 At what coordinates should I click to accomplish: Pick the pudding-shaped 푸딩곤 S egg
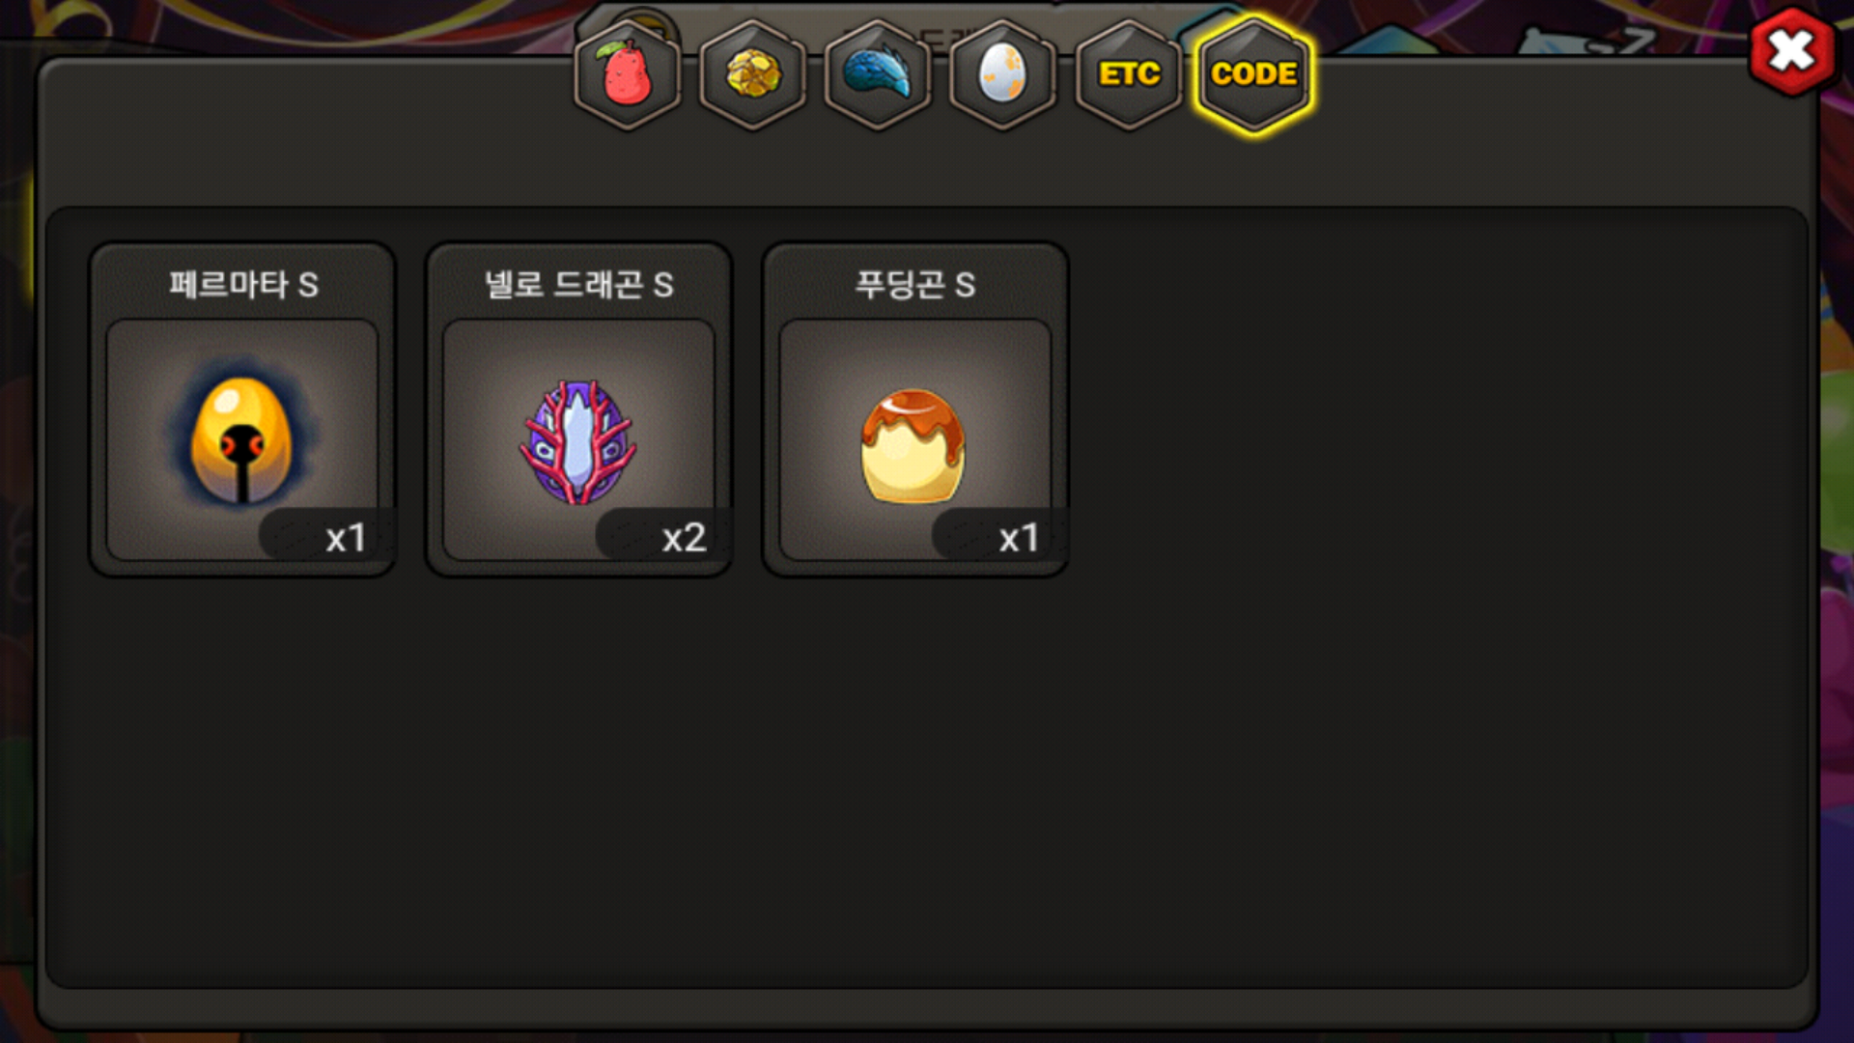pyautogui.click(x=914, y=439)
